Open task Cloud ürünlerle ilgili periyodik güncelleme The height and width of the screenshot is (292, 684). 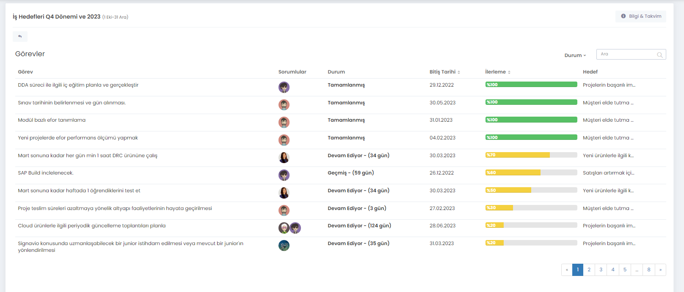click(92, 226)
